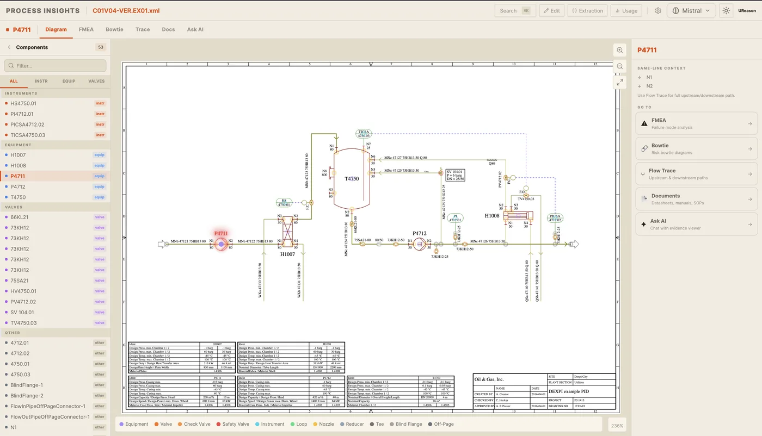
Task: Toggle the light theme sun icon
Action: (726, 10)
